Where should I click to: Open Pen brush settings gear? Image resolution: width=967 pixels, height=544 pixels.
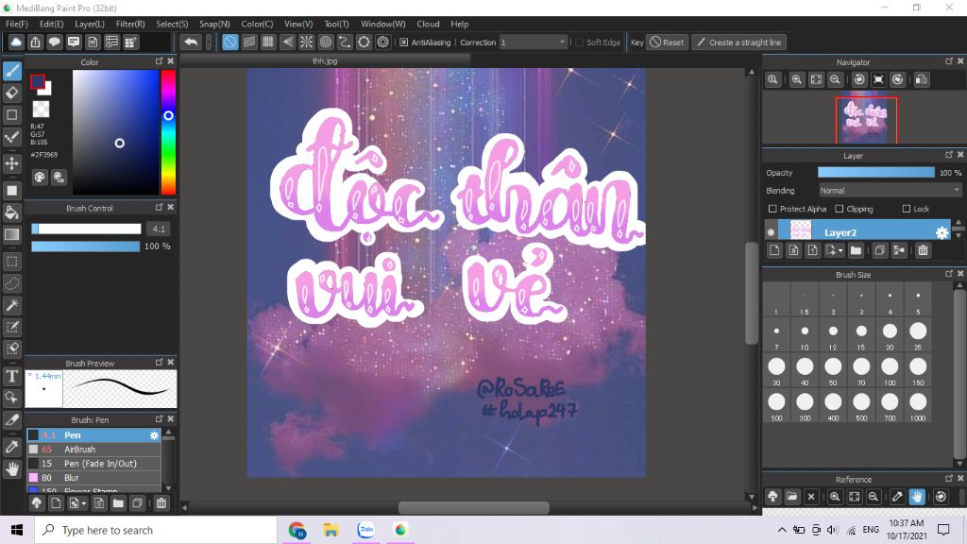154,435
